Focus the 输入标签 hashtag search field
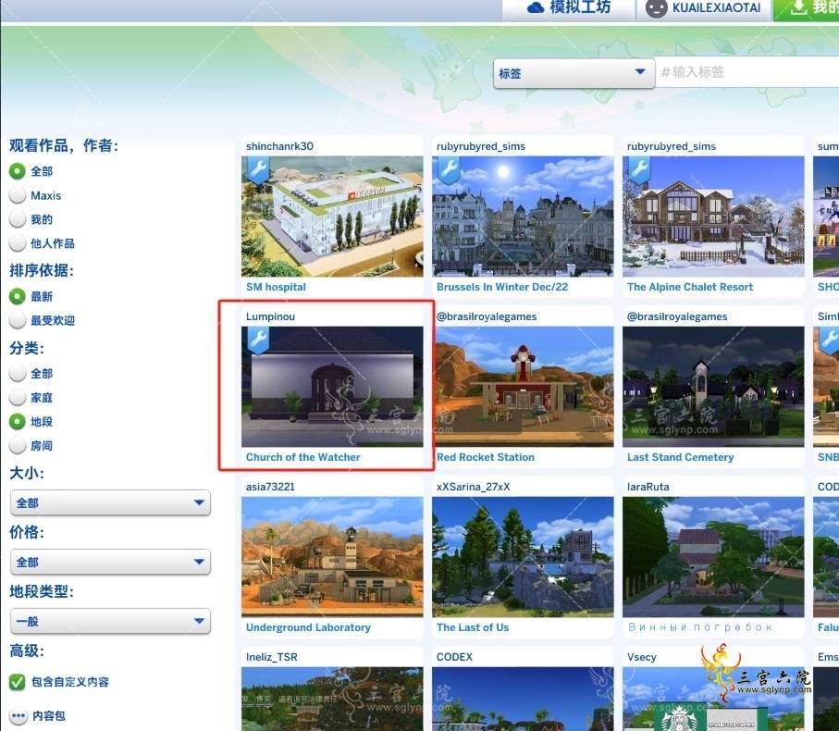839x731 pixels. click(x=747, y=71)
